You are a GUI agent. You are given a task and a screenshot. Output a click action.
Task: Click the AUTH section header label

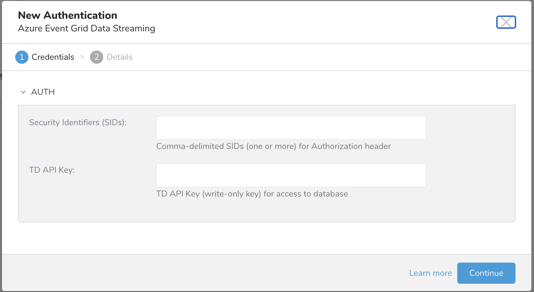tap(43, 92)
